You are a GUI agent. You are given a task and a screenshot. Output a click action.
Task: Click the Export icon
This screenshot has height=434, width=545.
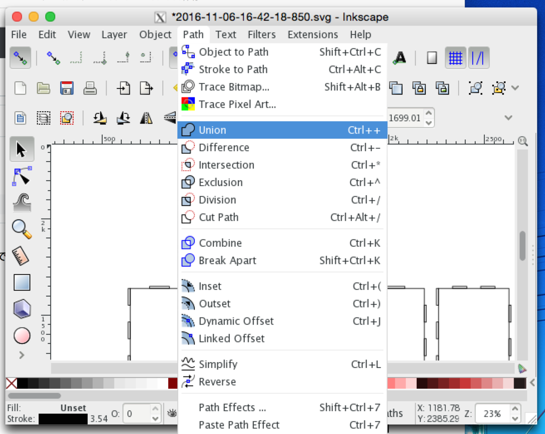[x=146, y=88]
